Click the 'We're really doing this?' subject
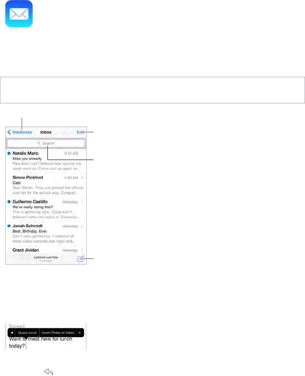The image size is (305, 376). tap(33, 207)
